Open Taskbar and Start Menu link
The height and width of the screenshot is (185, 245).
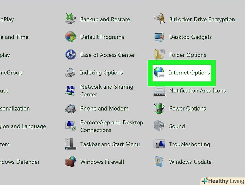[110, 144]
